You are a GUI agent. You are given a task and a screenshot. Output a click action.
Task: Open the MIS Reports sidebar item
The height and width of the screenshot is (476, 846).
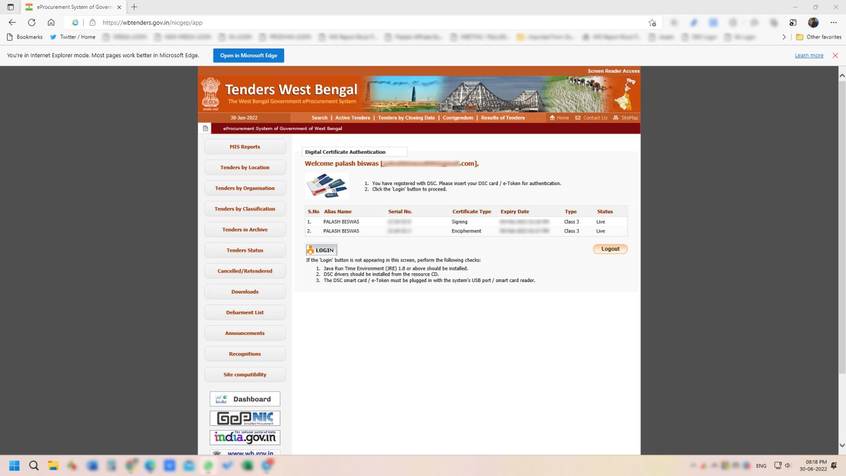(x=245, y=147)
